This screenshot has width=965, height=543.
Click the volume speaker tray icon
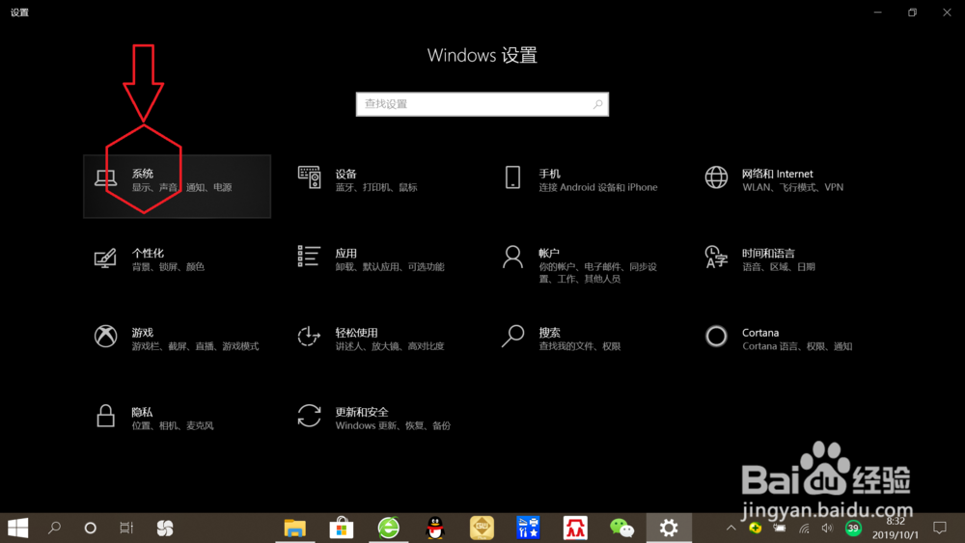827,528
